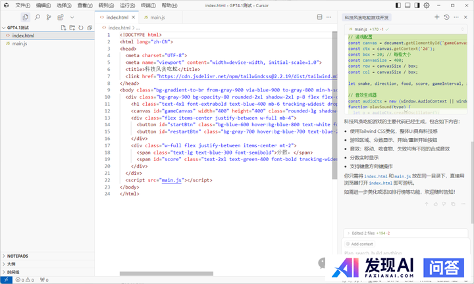
Task: Open the Source Control branch icon
Action: point(49,18)
